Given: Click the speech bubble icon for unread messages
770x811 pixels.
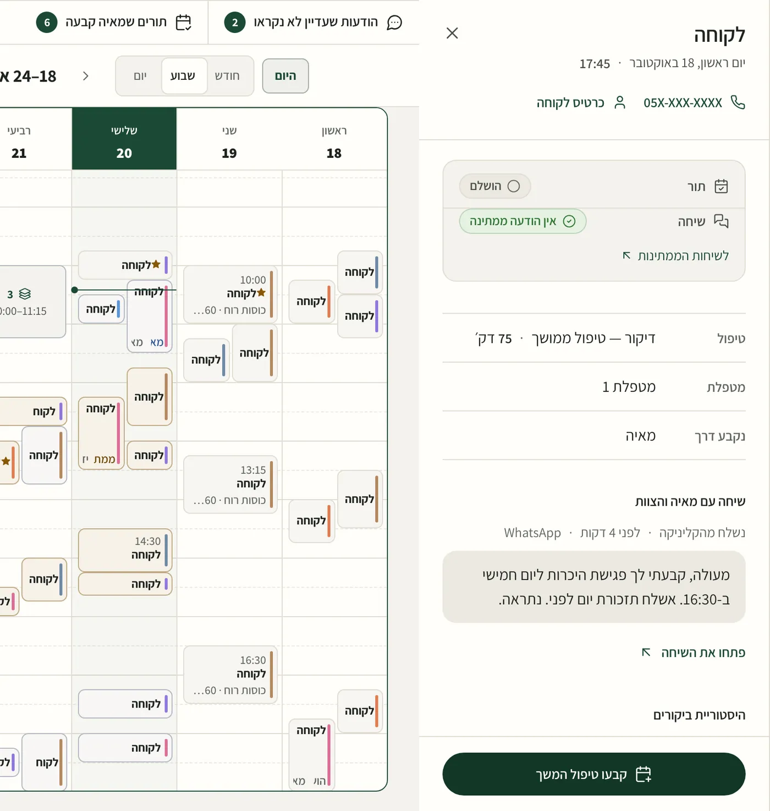Looking at the screenshot, I should point(395,23).
